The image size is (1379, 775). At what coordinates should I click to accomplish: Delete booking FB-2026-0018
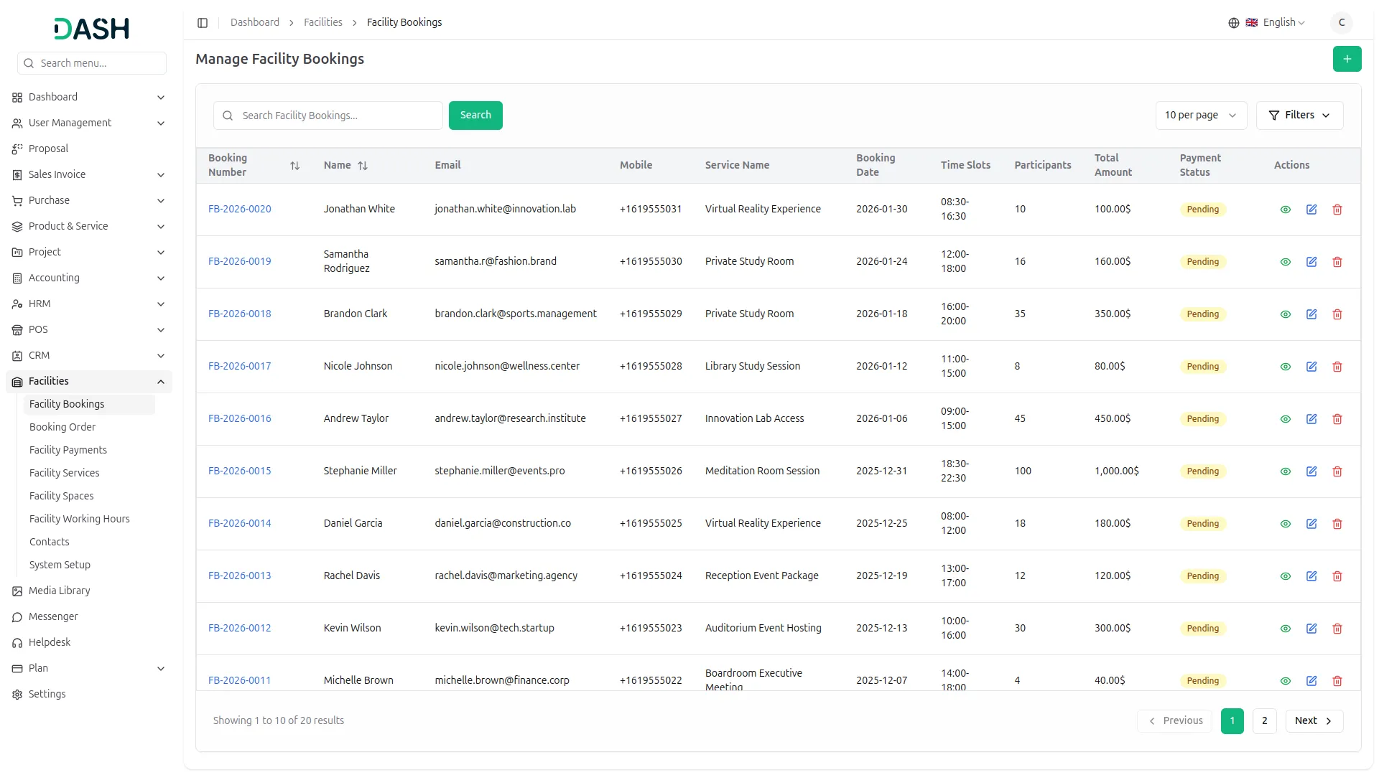click(x=1337, y=314)
